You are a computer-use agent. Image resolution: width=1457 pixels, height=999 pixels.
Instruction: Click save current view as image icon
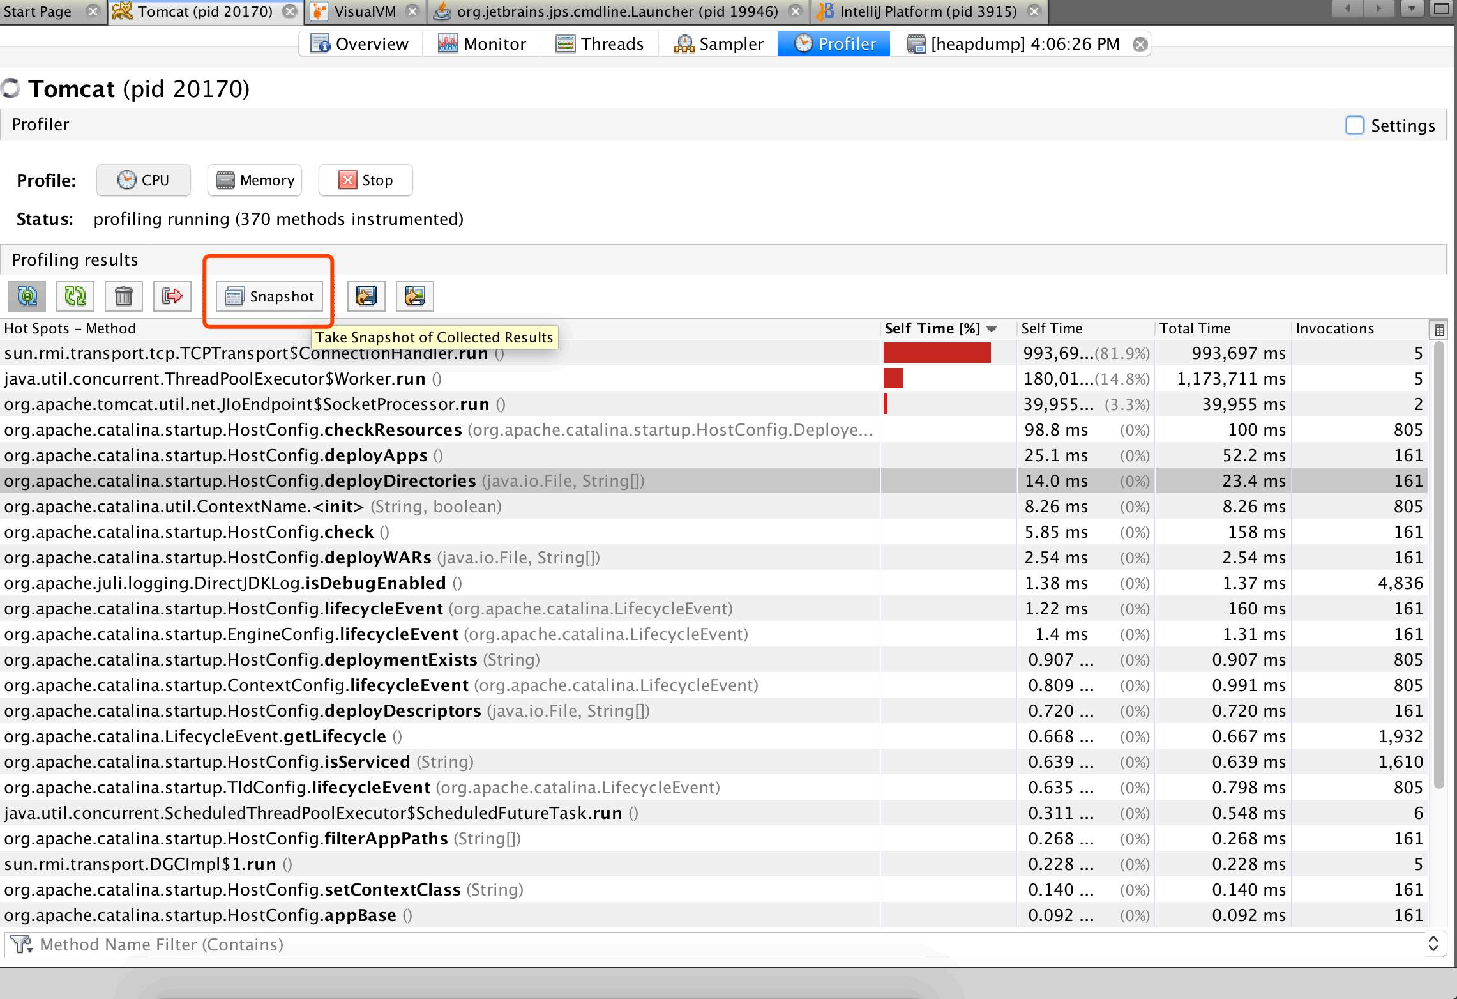point(415,296)
